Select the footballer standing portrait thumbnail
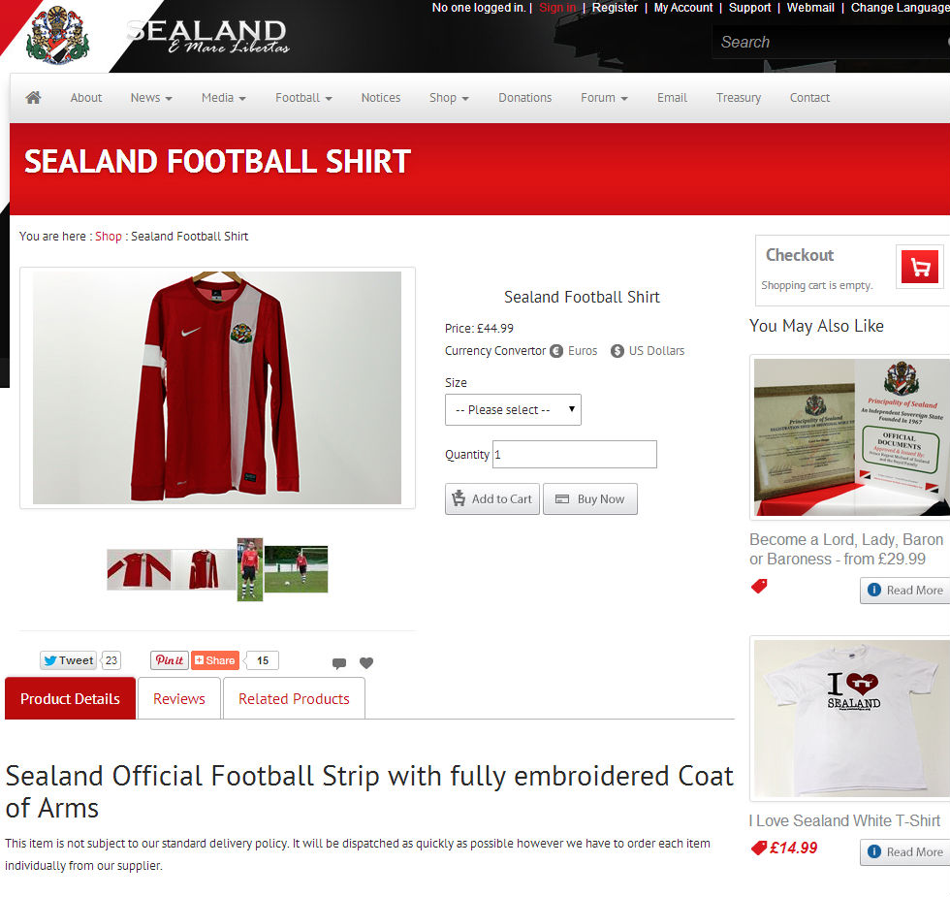This screenshot has height=897, width=950. click(250, 569)
